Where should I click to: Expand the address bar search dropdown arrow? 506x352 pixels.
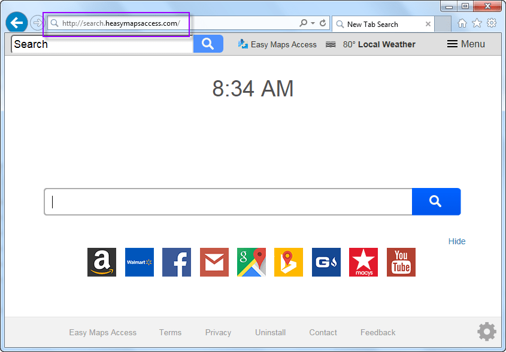click(x=313, y=23)
